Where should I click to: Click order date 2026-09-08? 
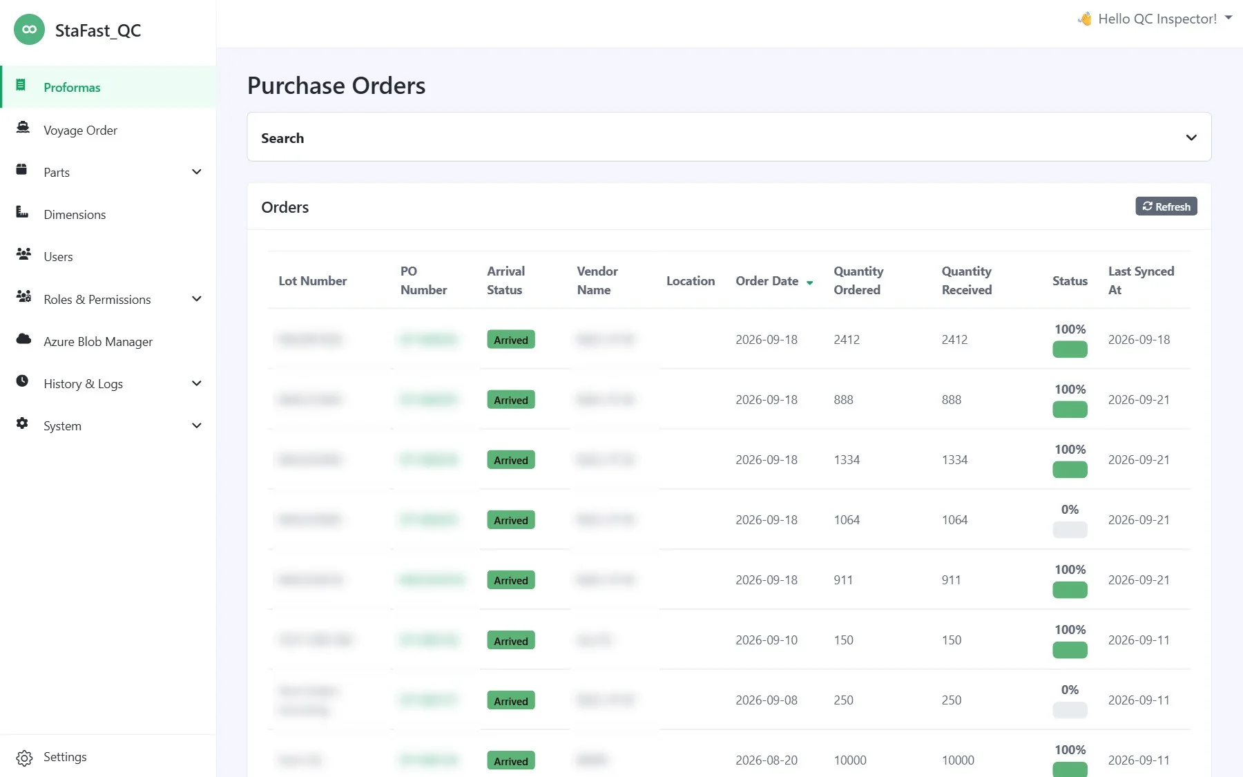(767, 700)
